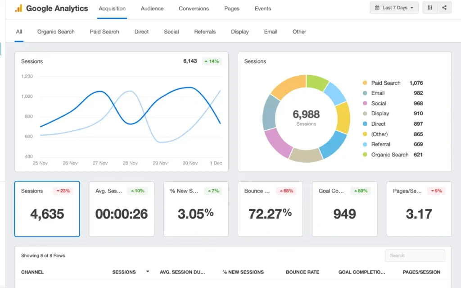Viewport: 461px width, 288px height.
Task: Switch to the Audience tab
Action: point(152,9)
